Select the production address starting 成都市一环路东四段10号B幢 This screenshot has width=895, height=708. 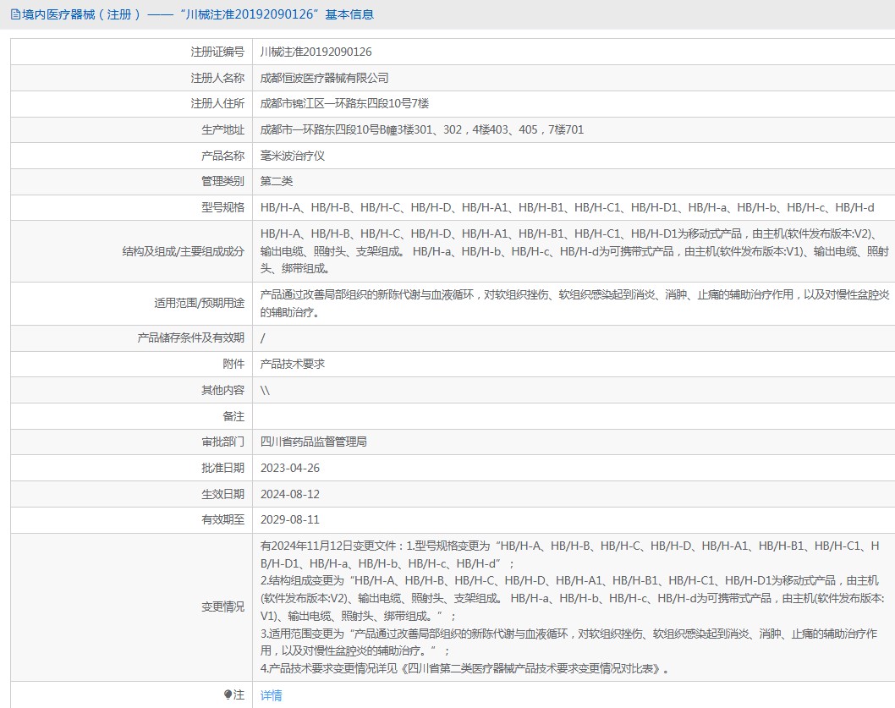pyautogui.click(x=422, y=129)
